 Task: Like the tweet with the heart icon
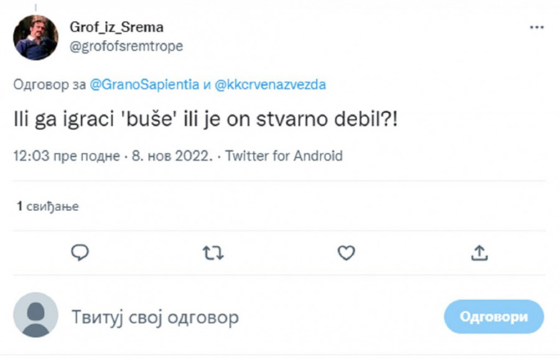tap(346, 253)
